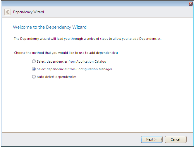Image resolution: width=194 pixels, height=147 pixels.
Task: Enable the Auto detect dependencies option
Action: 34,77
